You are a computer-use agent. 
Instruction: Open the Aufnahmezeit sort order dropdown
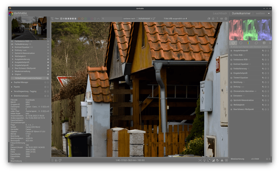[x=145, y=18]
